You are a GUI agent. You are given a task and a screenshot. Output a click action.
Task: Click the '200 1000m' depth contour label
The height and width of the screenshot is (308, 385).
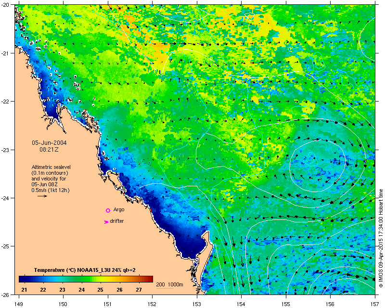click(170, 285)
